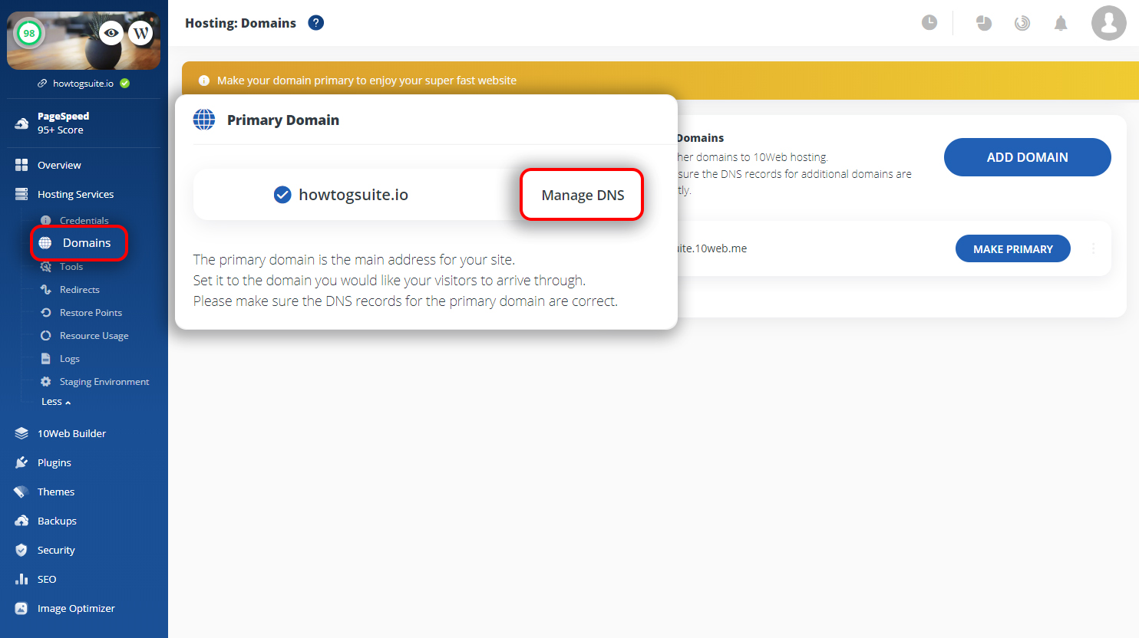This screenshot has width=1139, height=638.
Task: Click the Redirects icon
Action: (x=46, y=290)
